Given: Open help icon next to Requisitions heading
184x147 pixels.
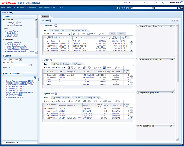Looking at the screenshot, I should [56, 26].
